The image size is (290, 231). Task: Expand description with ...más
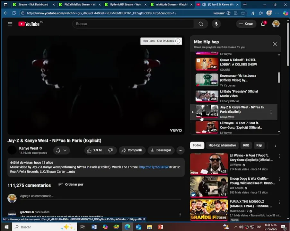coord(71,172)
